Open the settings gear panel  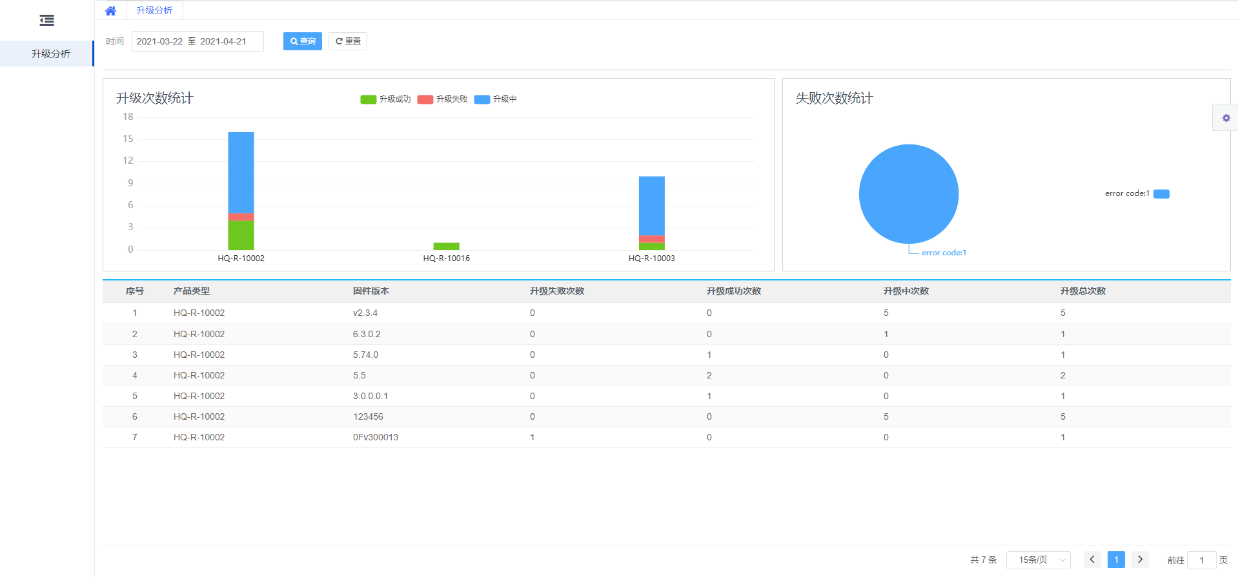[x=1226, y=118]
